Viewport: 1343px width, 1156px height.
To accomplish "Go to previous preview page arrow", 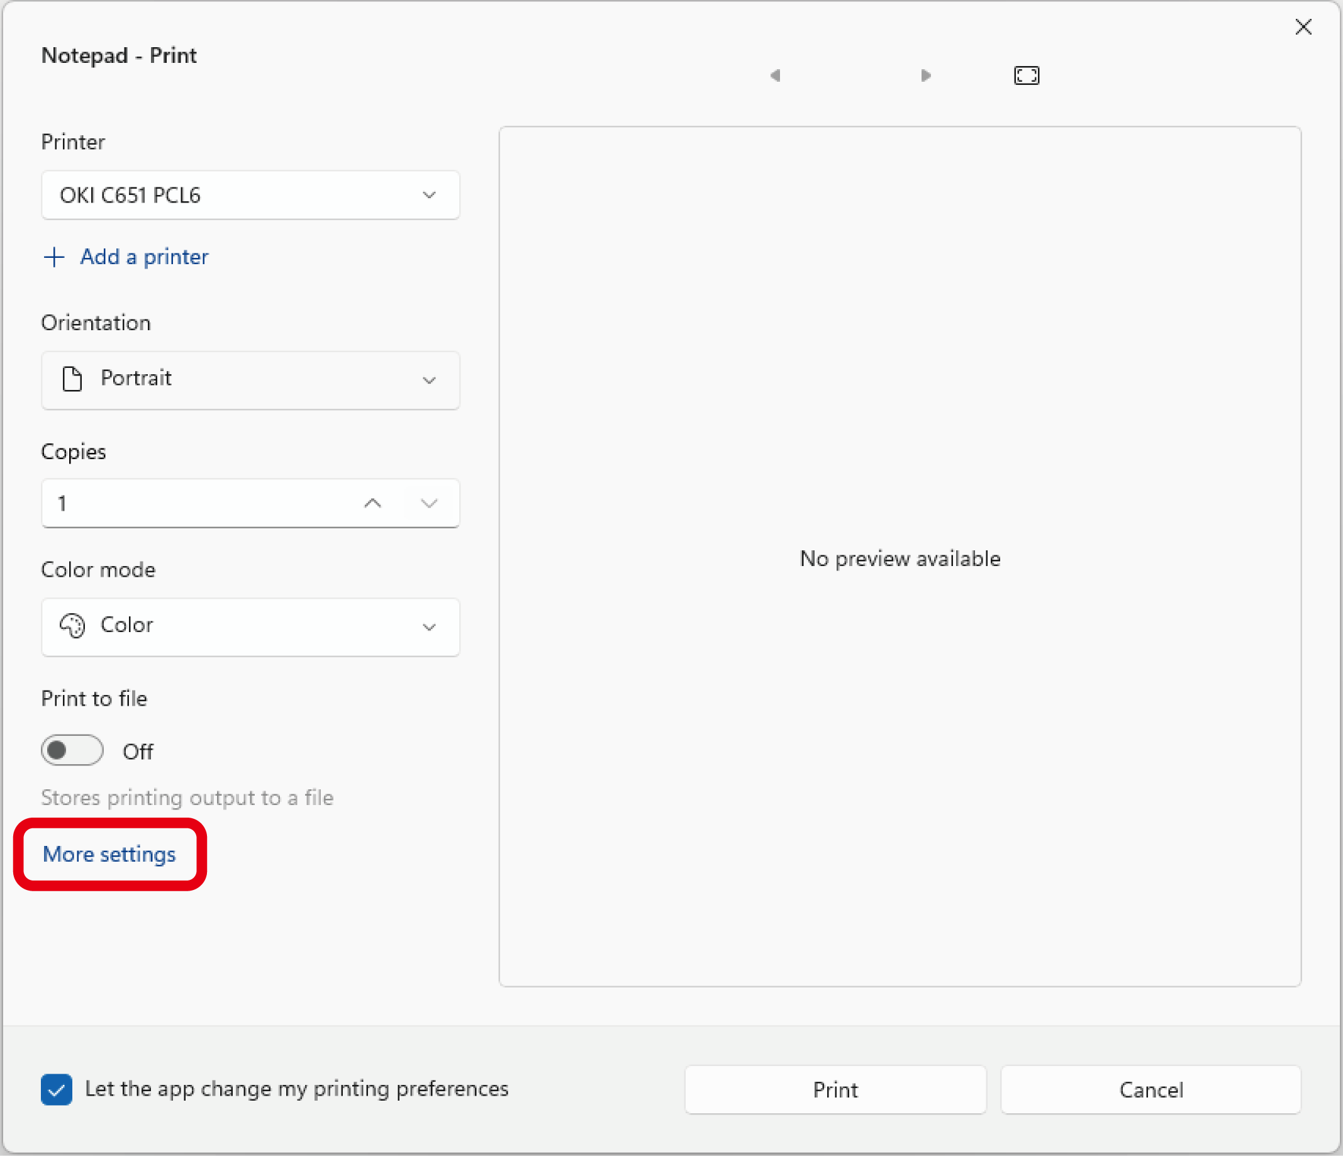I will (775, 75).
